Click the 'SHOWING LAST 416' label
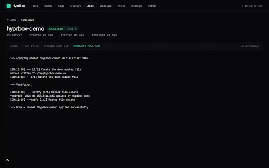The width and height of the screenshot is (269, 168). coord(56,46)
